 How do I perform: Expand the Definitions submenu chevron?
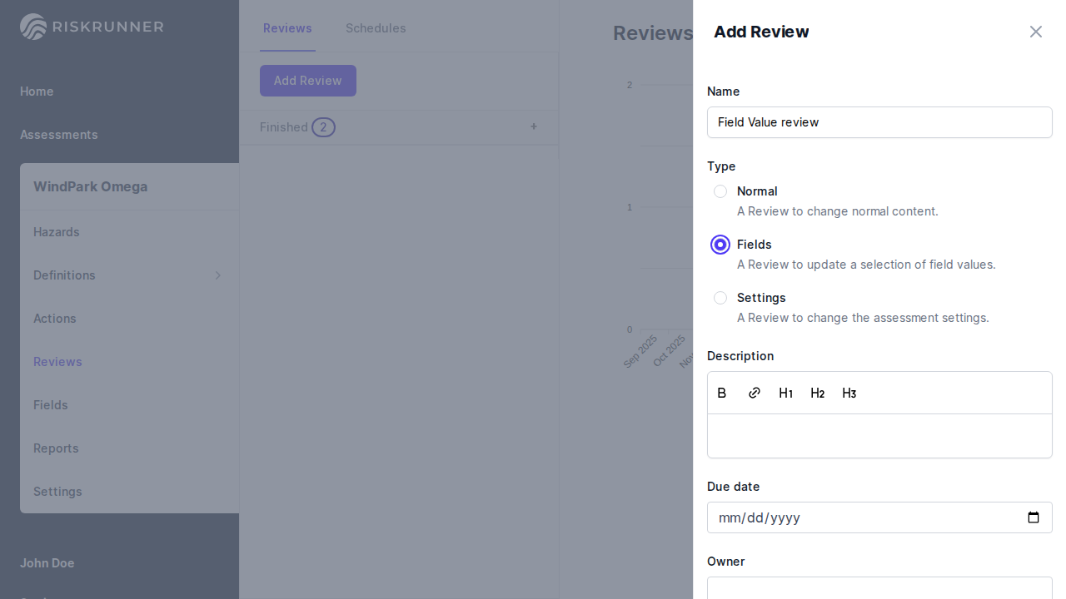(218, 275)
